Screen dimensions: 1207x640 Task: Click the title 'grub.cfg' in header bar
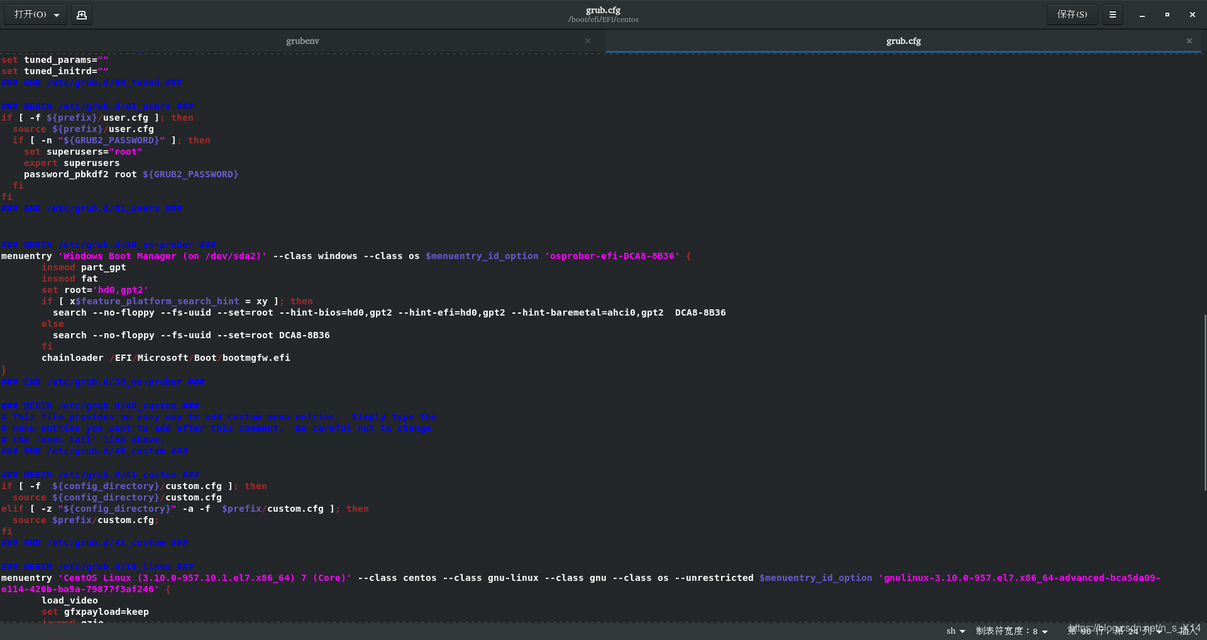coord(603,10)
